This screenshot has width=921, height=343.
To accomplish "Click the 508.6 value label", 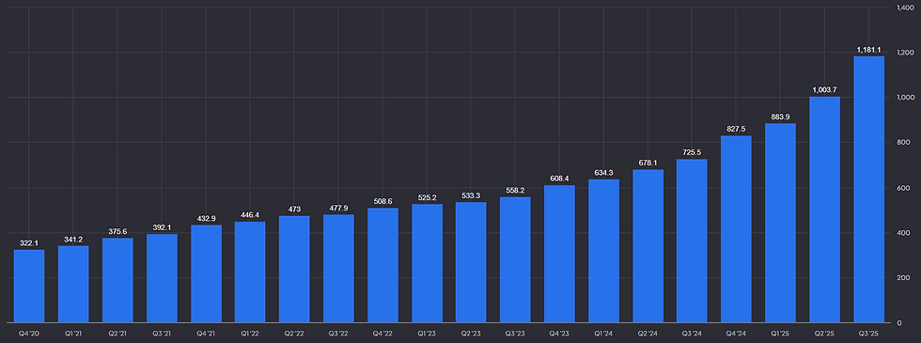I will pyautogui.click(x=383, y=201).
